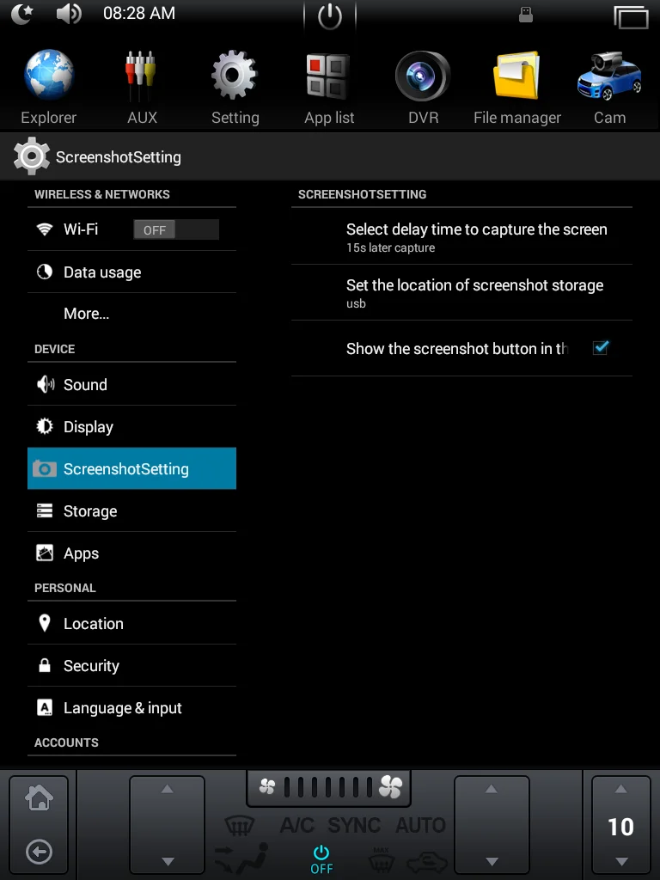Tap the air recirculation car icon
The height and width of the screenshot is (880, 660).
pyautogui.click(x=426, y=862)
